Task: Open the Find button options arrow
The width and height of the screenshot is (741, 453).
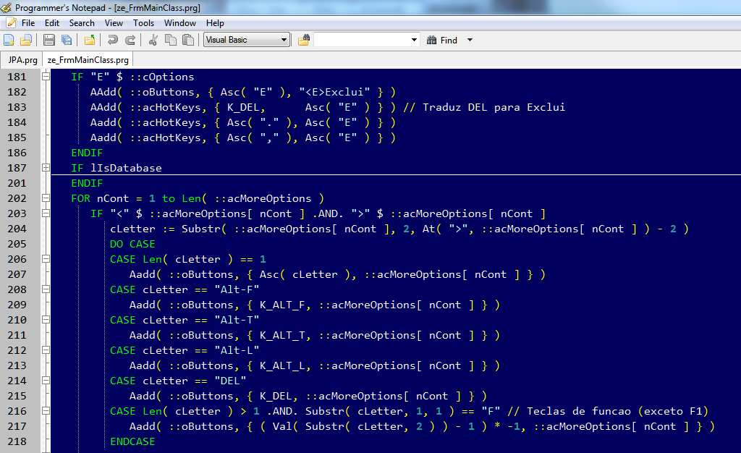Action: click(470, 40)
